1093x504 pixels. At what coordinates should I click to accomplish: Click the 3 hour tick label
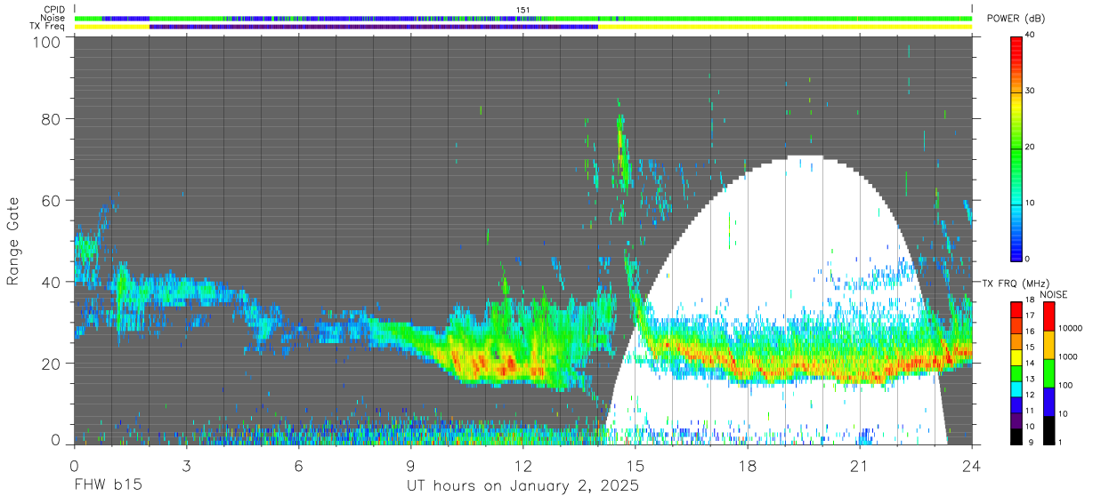point(186,466)
